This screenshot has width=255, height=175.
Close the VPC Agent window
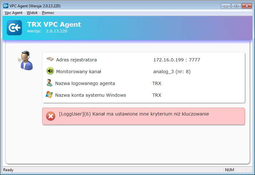247,6
